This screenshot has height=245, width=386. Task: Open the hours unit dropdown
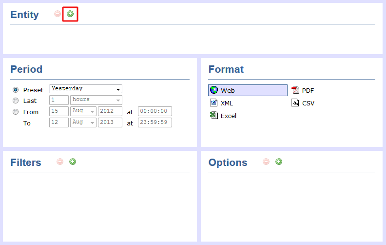[96, 100]
